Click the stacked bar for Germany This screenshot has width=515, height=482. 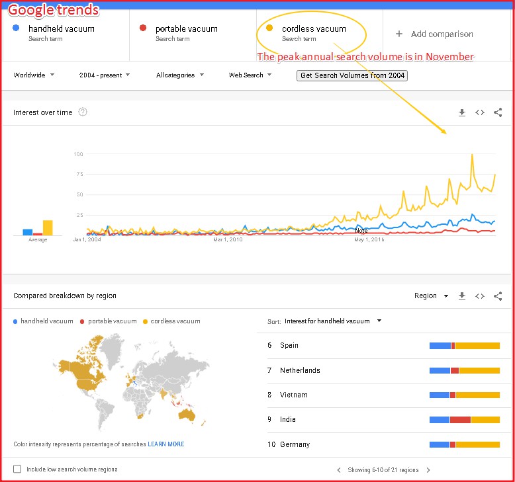tap(465, 444)
